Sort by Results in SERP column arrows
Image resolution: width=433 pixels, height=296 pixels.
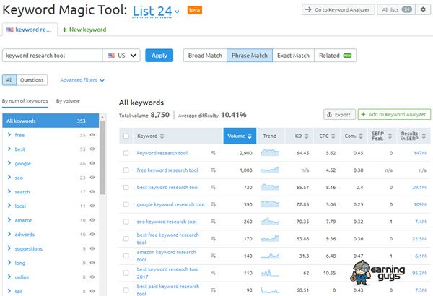[424, 136]
